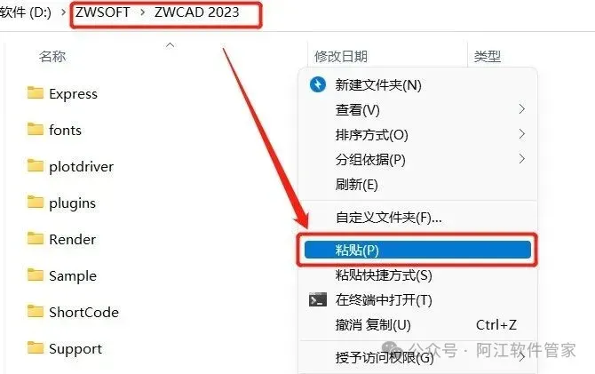Sort by the 名称 column header

(52, 57)
